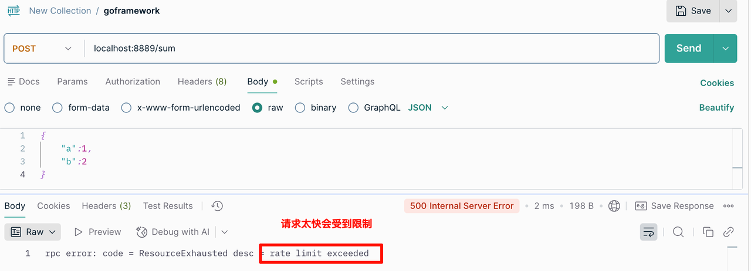The height and width of the screenshot is (271, 751).
Task: Click the URL field localhost:8889/sum
Action: [372, 48]
